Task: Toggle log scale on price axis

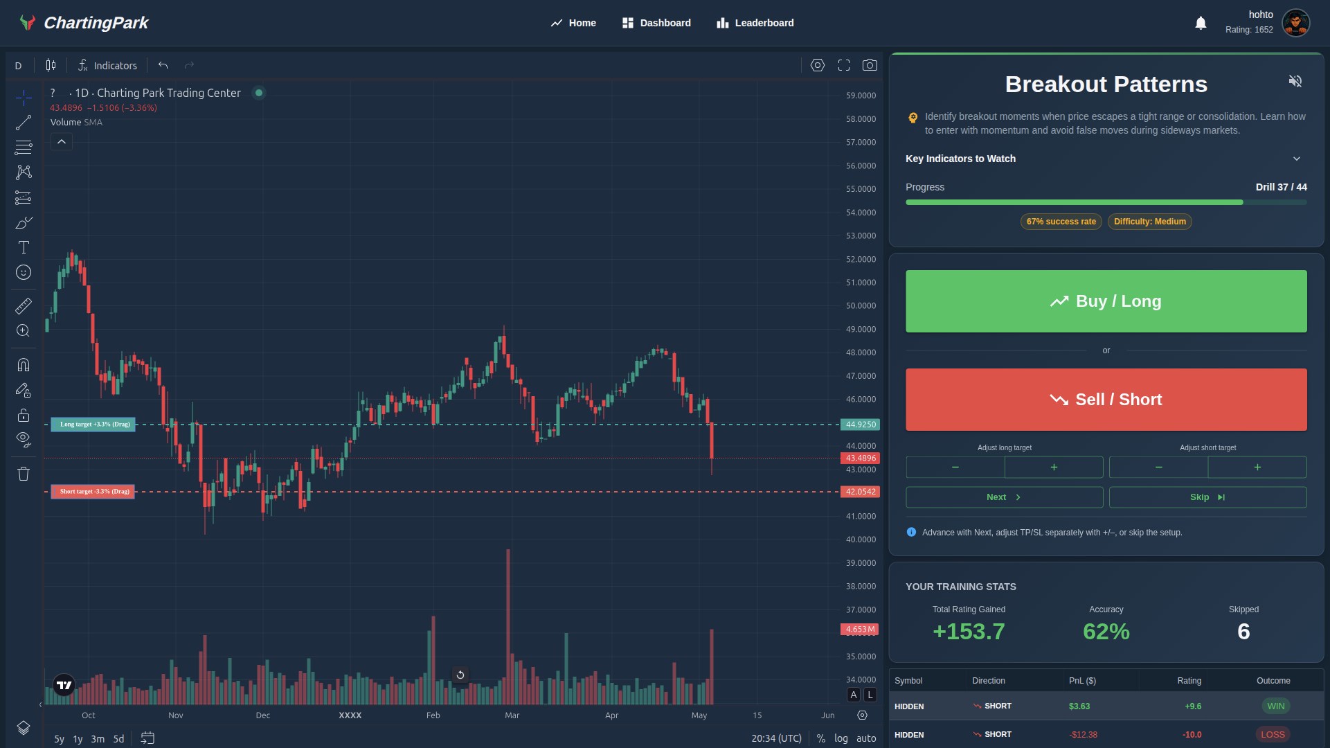Action: pos(841,738)
